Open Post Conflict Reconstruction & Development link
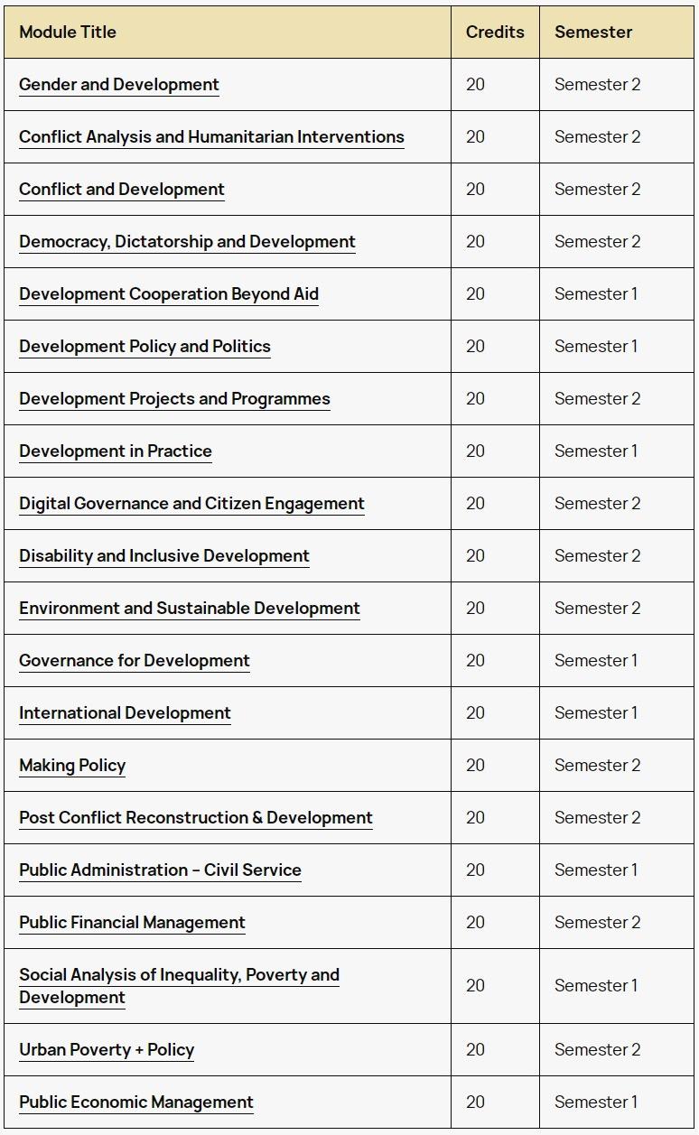 196,818
